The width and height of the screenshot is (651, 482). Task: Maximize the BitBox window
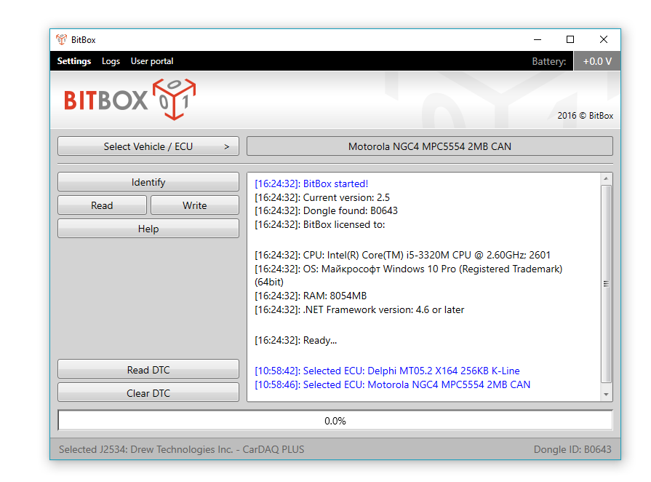point(570,39)
